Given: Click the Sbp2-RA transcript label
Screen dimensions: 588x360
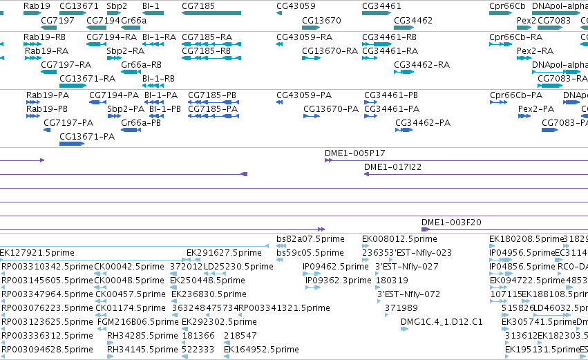Looking at the screenshot, I should point(125,51).
